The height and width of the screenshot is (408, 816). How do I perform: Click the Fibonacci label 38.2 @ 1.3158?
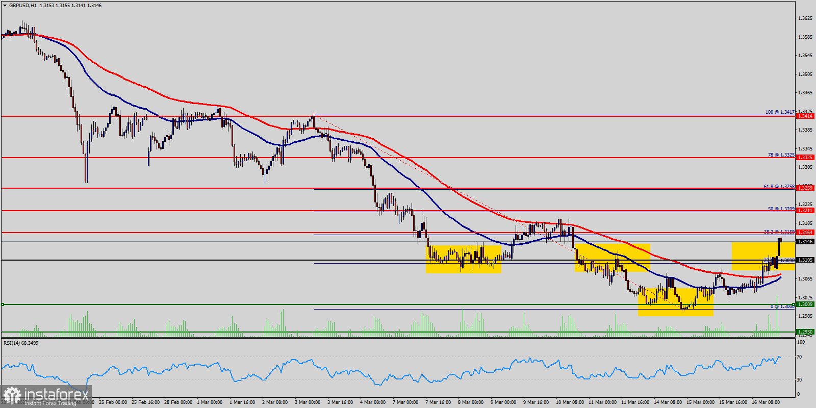coord(779,232)
